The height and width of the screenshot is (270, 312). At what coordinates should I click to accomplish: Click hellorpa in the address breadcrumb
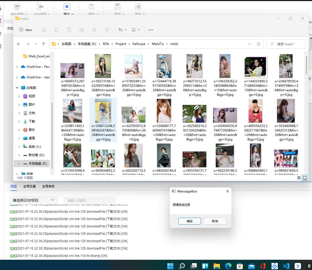[x=139, y=44]
